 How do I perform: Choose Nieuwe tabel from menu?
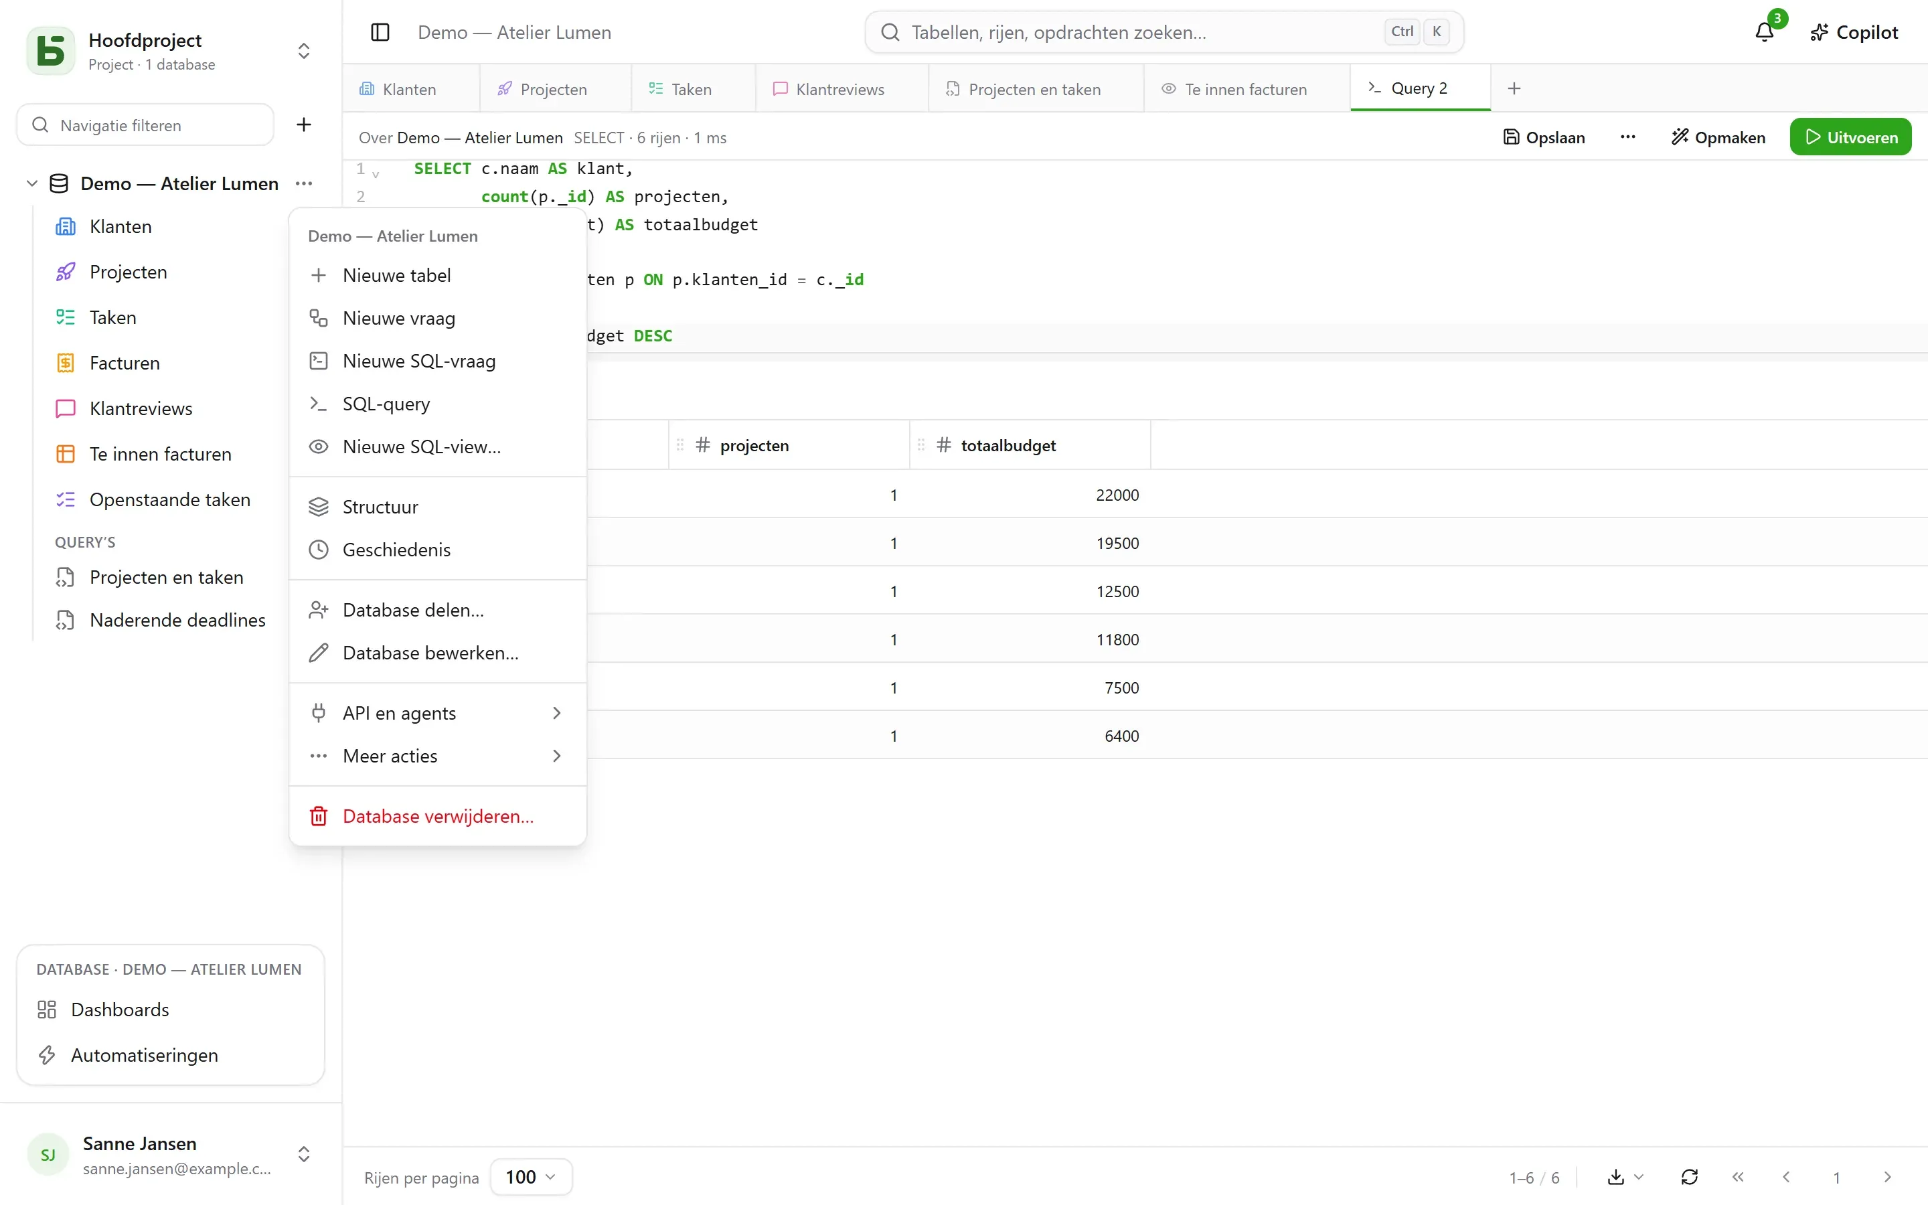(x=437, y=276)
